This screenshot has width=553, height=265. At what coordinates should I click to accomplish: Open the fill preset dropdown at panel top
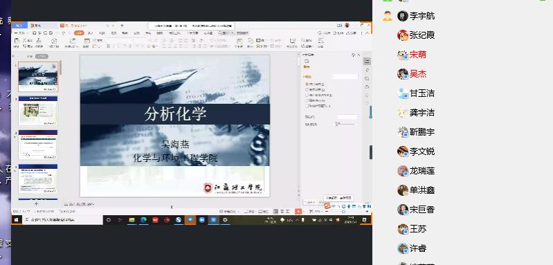click(345, 77)
